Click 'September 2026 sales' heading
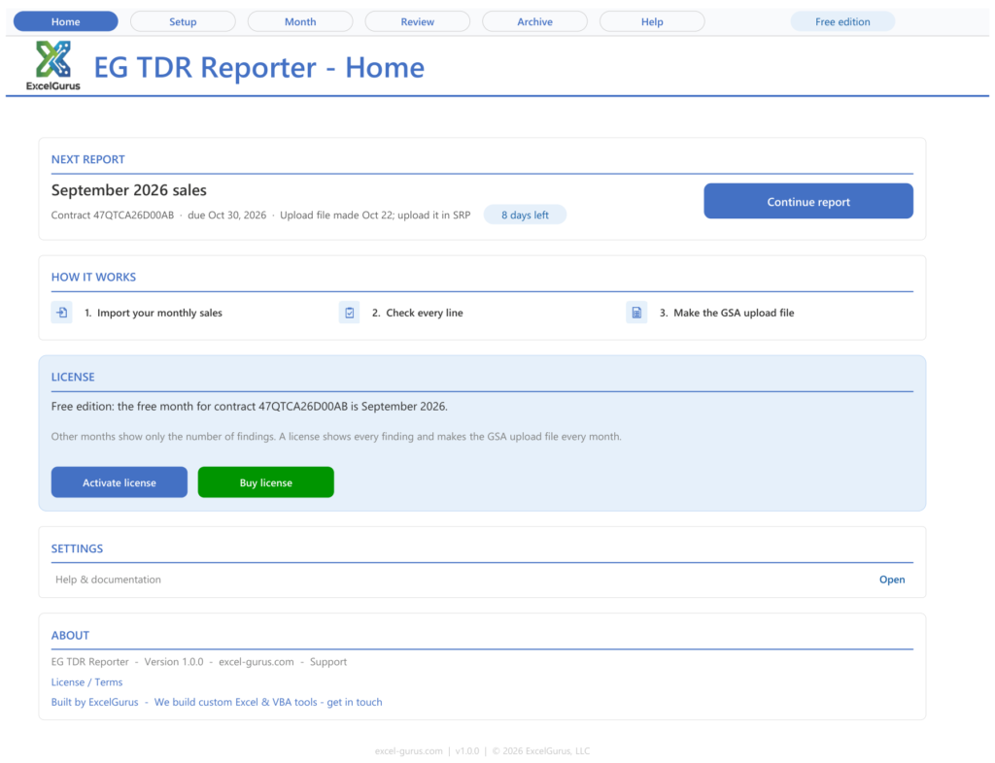This screenshot has height=763, width=995. pyautogui.click(x=129, y=190)
